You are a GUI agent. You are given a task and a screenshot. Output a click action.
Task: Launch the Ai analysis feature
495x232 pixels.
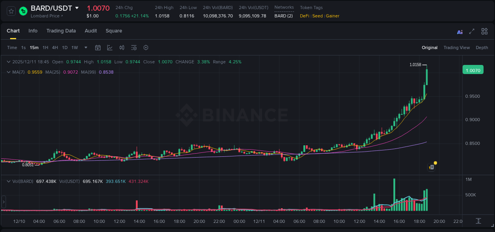pyautogui.click(x=459, y=31)
